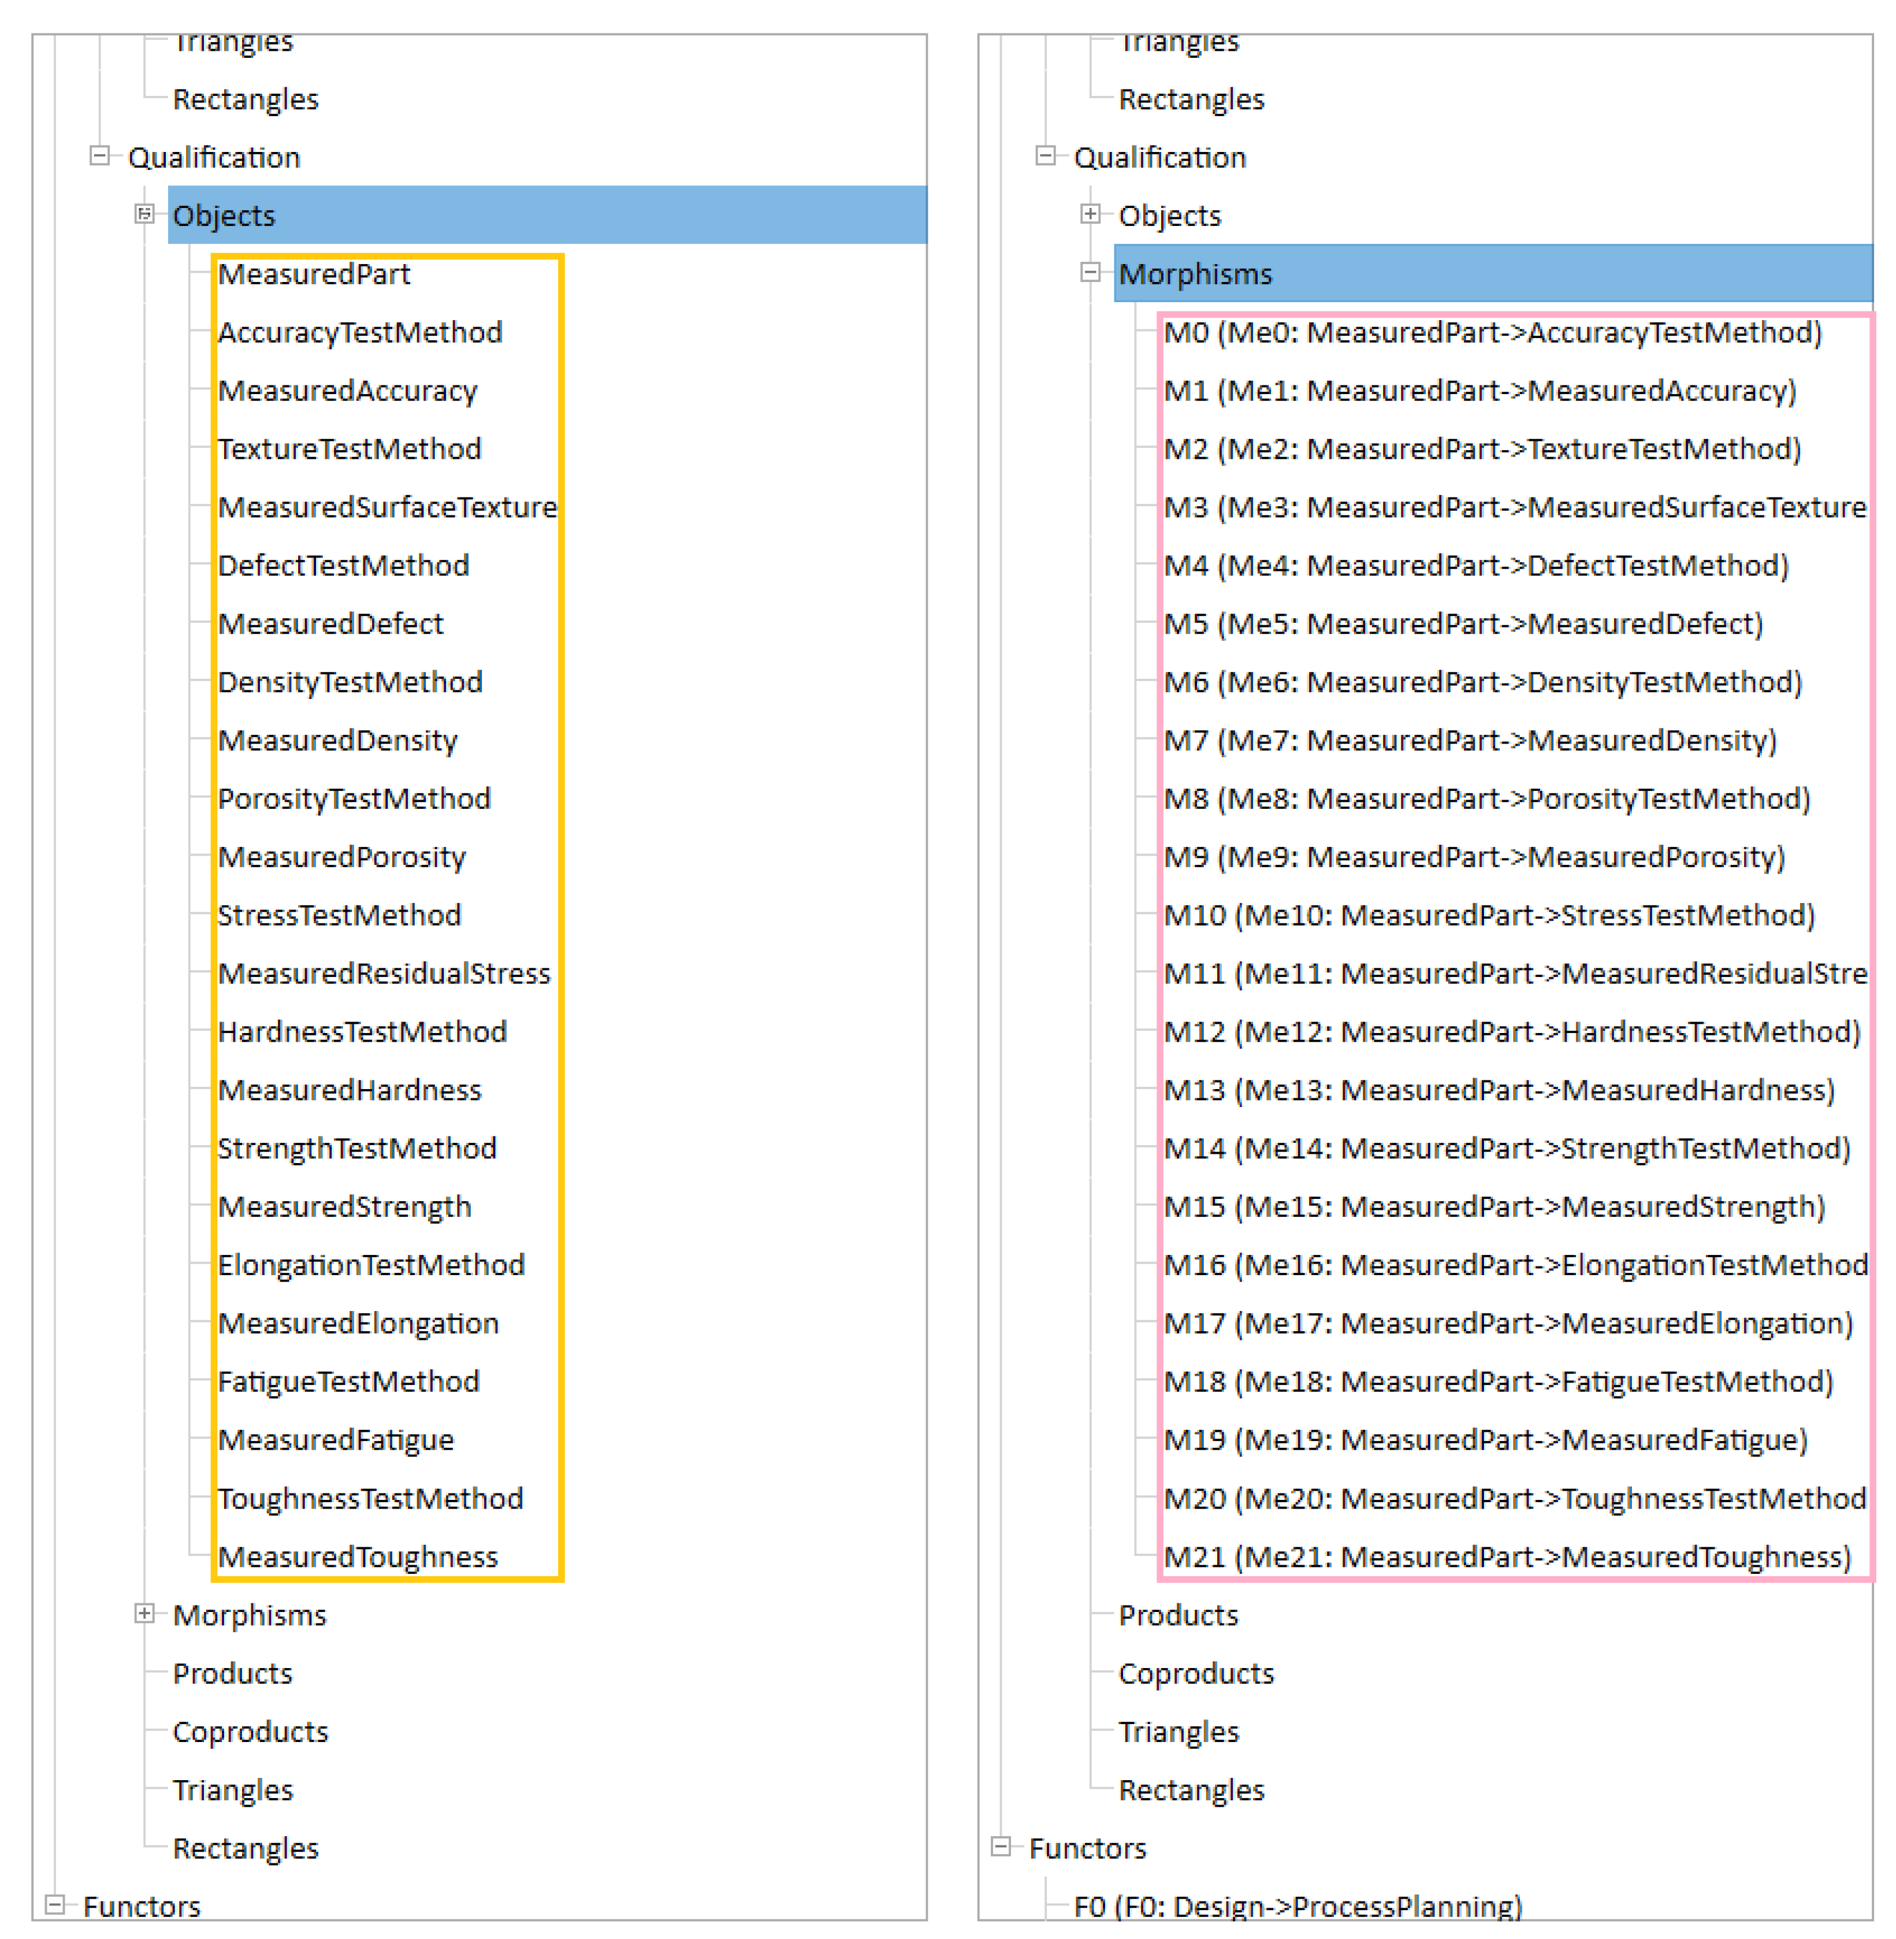Collapse Functors node in left tree

pyautogui.click(x=55, y=1904)
